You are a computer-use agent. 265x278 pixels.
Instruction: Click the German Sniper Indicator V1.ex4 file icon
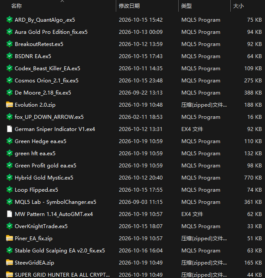coord(10,129)
